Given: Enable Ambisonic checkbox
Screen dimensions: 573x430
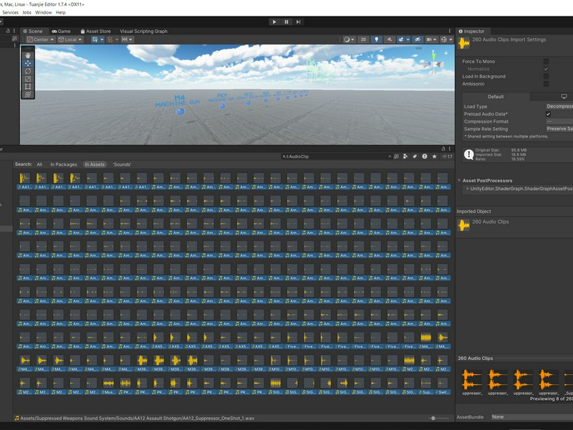Looking at the screenshot, I should tap(546, 84).
